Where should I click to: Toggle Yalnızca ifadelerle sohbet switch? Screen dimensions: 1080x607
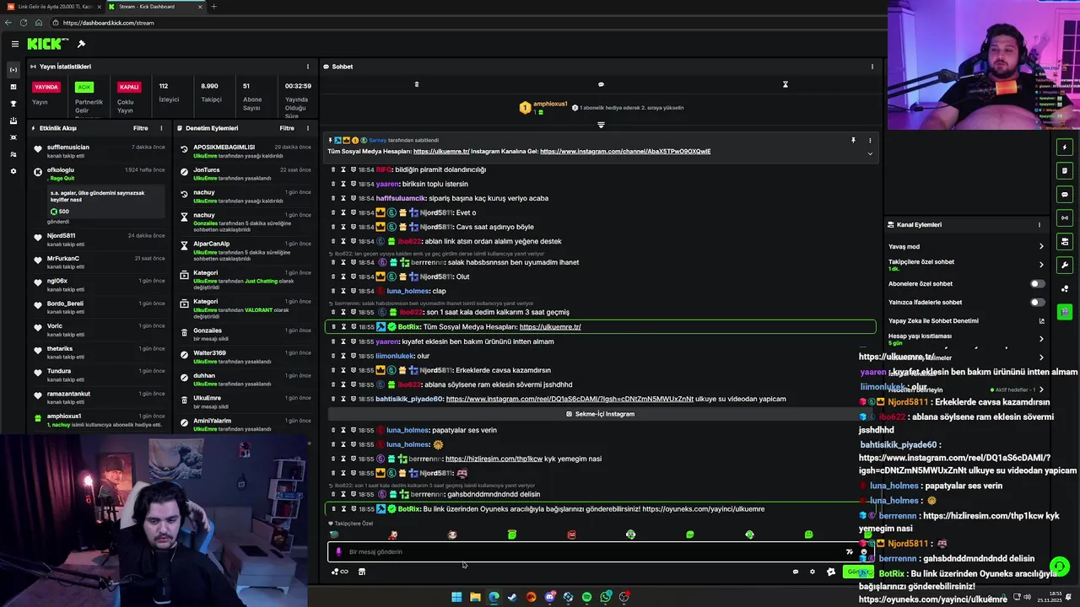1037,303
